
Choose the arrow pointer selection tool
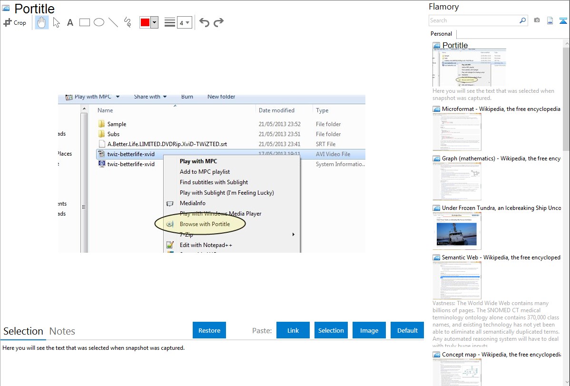[x=56, y=22]
